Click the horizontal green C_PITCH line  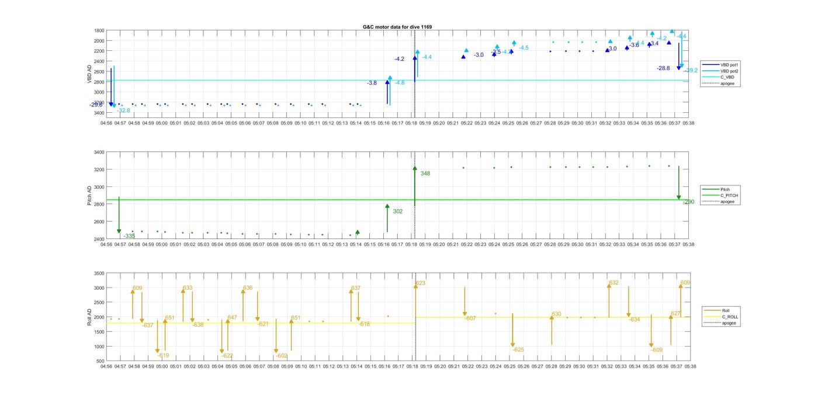coord(397,200)
